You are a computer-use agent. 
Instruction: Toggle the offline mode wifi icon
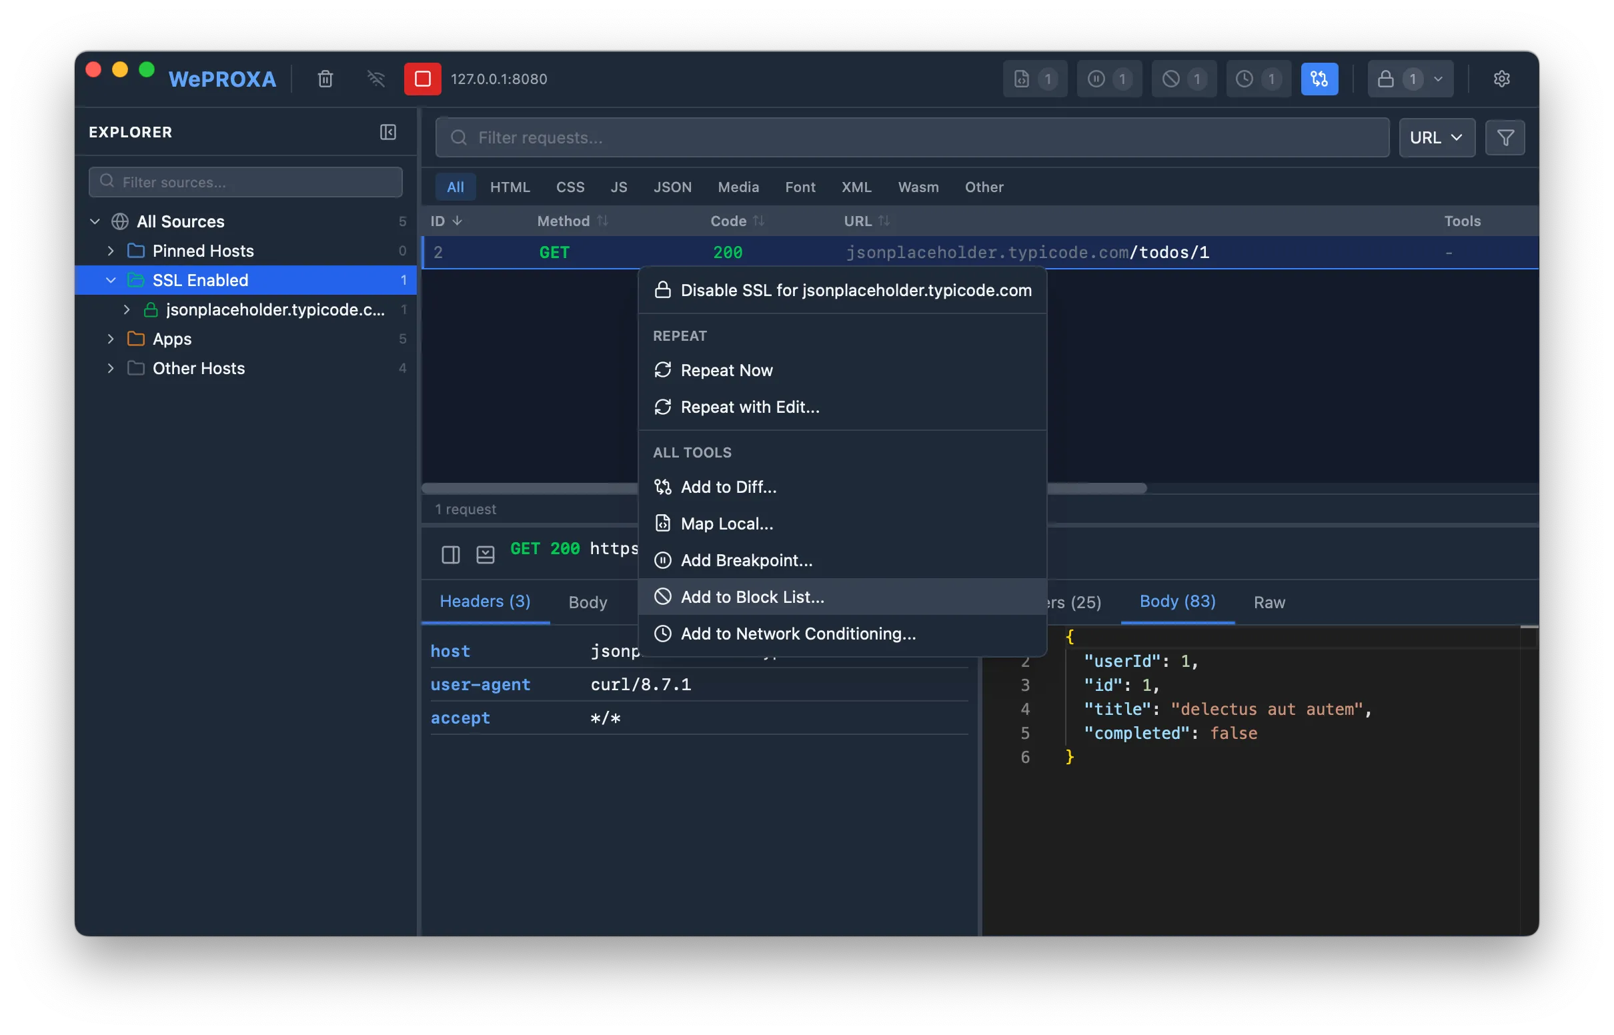click(376, 79)
